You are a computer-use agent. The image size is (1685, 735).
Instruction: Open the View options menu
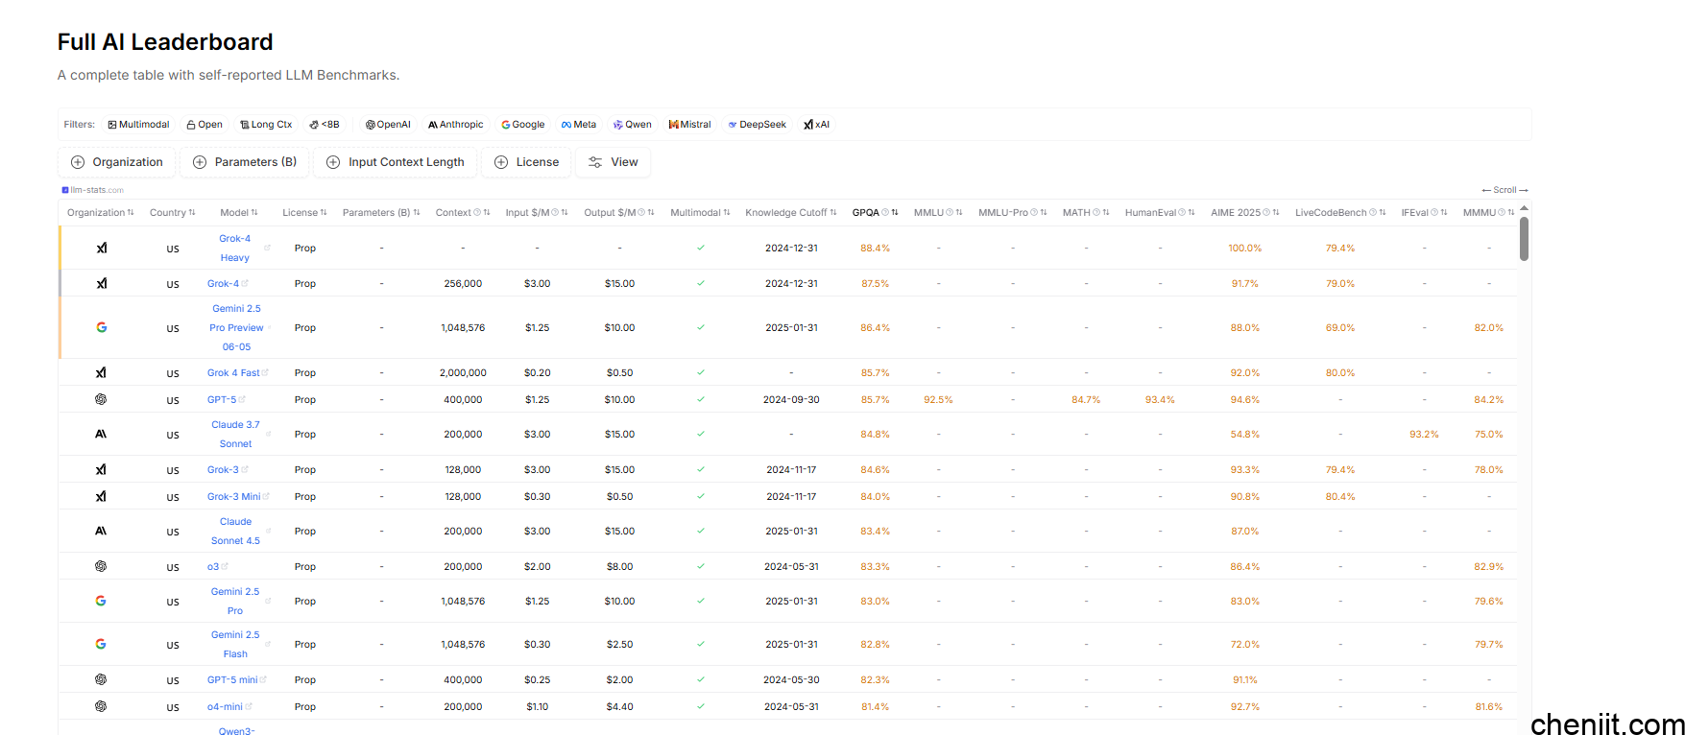[x=613, y=162]
